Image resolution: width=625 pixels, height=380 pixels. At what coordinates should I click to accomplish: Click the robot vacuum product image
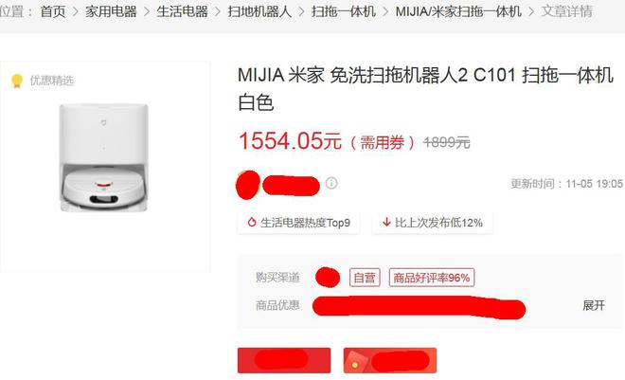103,157
